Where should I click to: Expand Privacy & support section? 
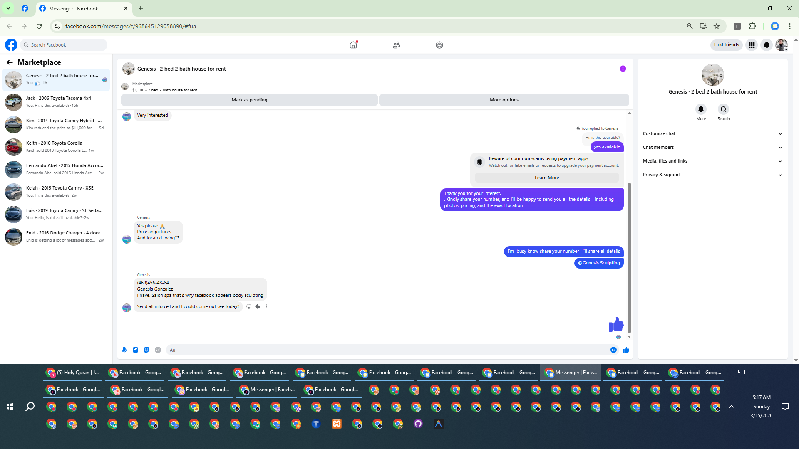(x=712, y=175)
